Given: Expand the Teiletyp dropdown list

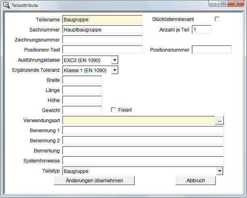Looking at the screenshot, I should click(x=220, y=171).
